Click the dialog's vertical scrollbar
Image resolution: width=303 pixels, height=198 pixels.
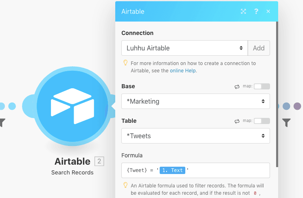pos(277,94)
